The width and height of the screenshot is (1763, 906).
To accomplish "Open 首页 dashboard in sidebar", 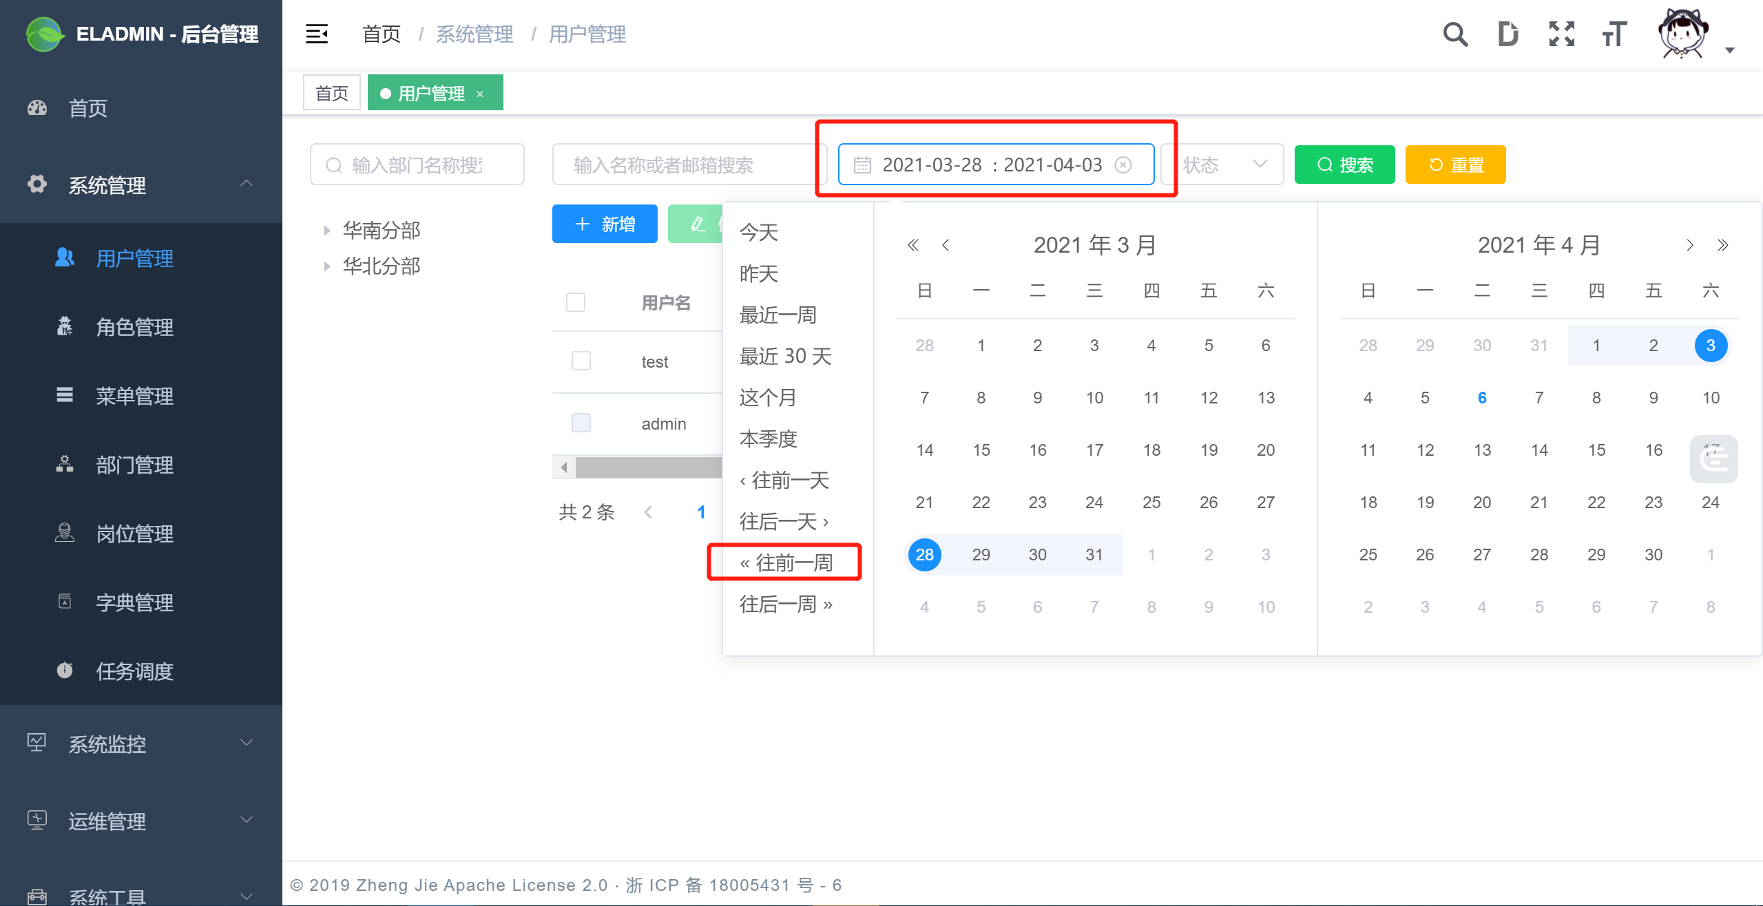I will pos(141,108).
